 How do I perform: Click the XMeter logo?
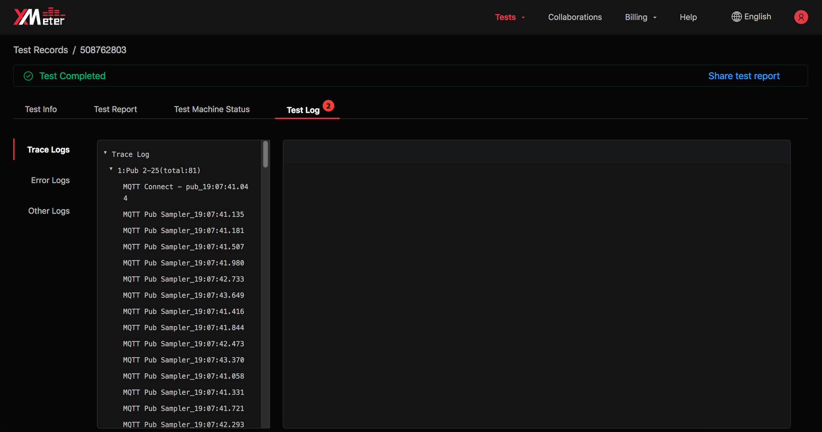[39, 17]
